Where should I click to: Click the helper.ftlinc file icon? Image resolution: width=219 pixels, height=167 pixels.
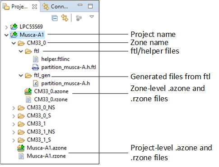[36, 59]
